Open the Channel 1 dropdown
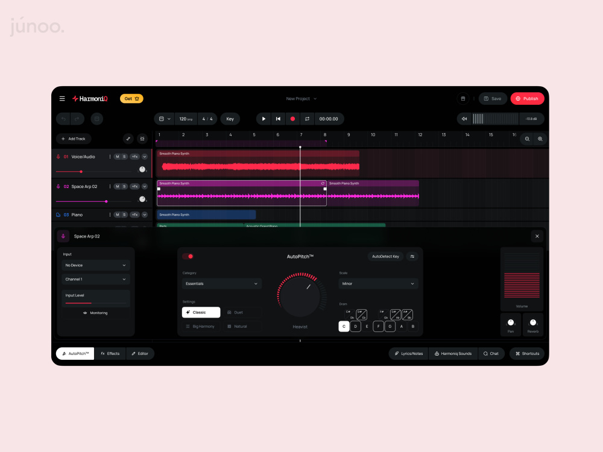 tap(96, 280)
